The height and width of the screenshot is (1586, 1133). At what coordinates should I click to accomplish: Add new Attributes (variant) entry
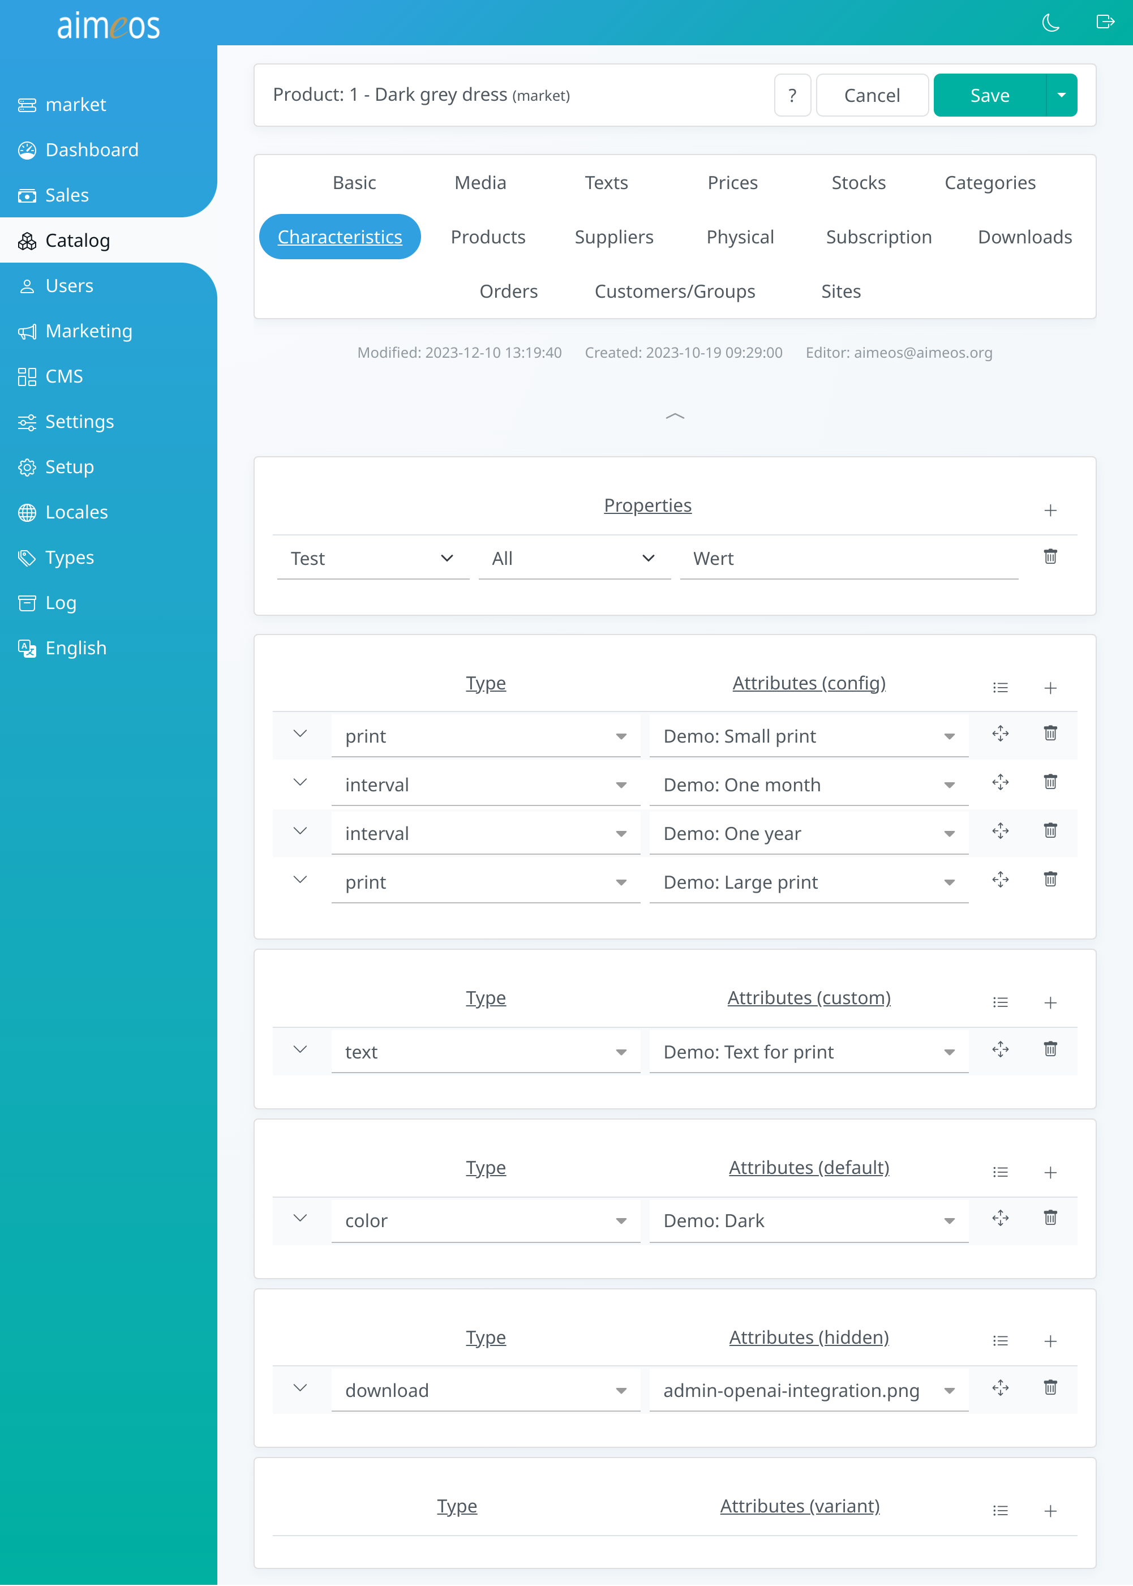[1050, 1511]
